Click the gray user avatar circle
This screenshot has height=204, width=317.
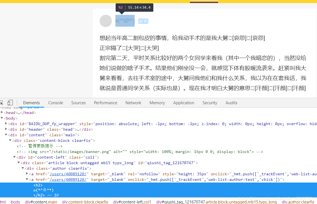pos(106,21)
